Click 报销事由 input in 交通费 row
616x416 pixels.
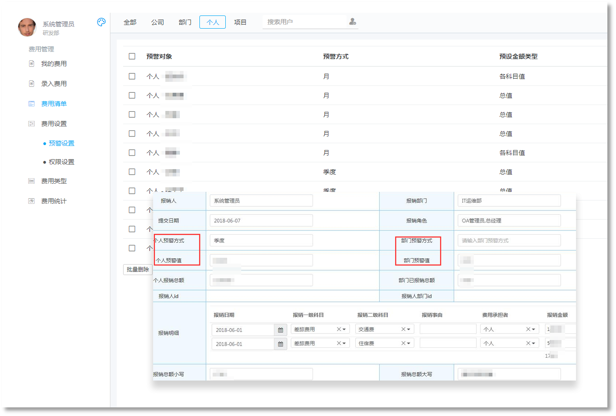tap(448, 329)
